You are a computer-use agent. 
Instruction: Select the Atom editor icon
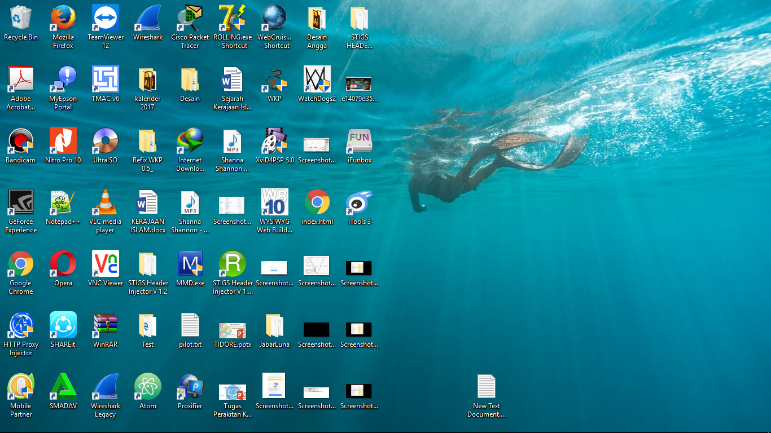tap(148, 387)
